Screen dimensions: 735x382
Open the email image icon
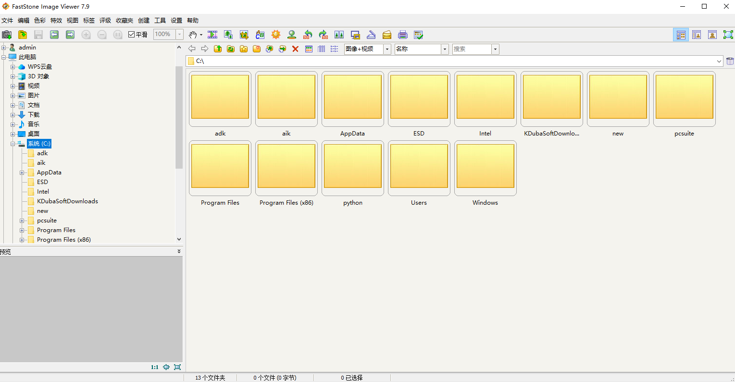[x=387, y=35]
